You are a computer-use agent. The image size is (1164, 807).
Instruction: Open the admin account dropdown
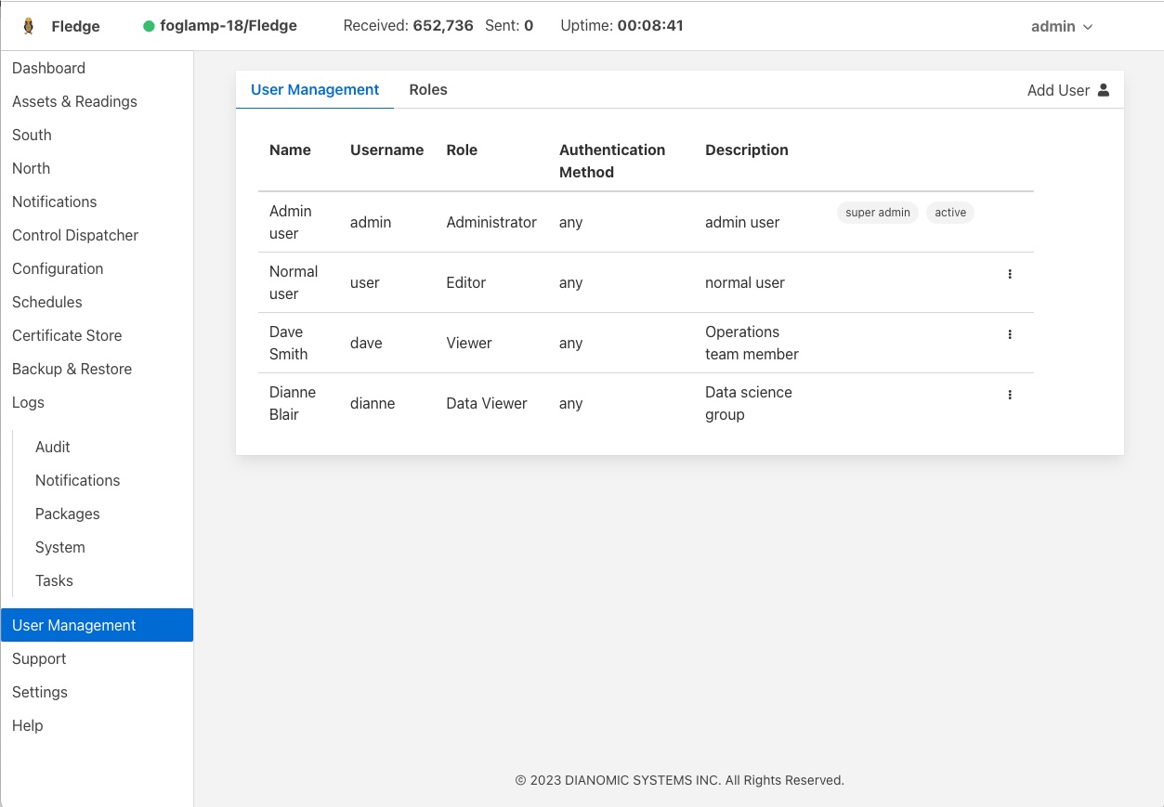[x=1060, y=26]
